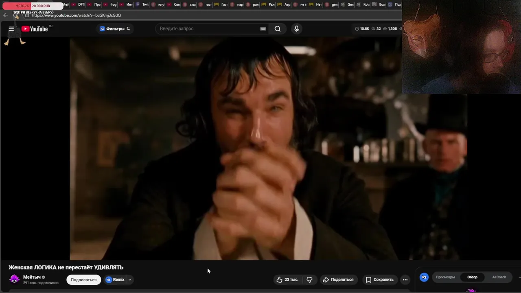521x293 pixels.
Task: Click the 10.6K stat counter
Action: click(x=362, y=29)
